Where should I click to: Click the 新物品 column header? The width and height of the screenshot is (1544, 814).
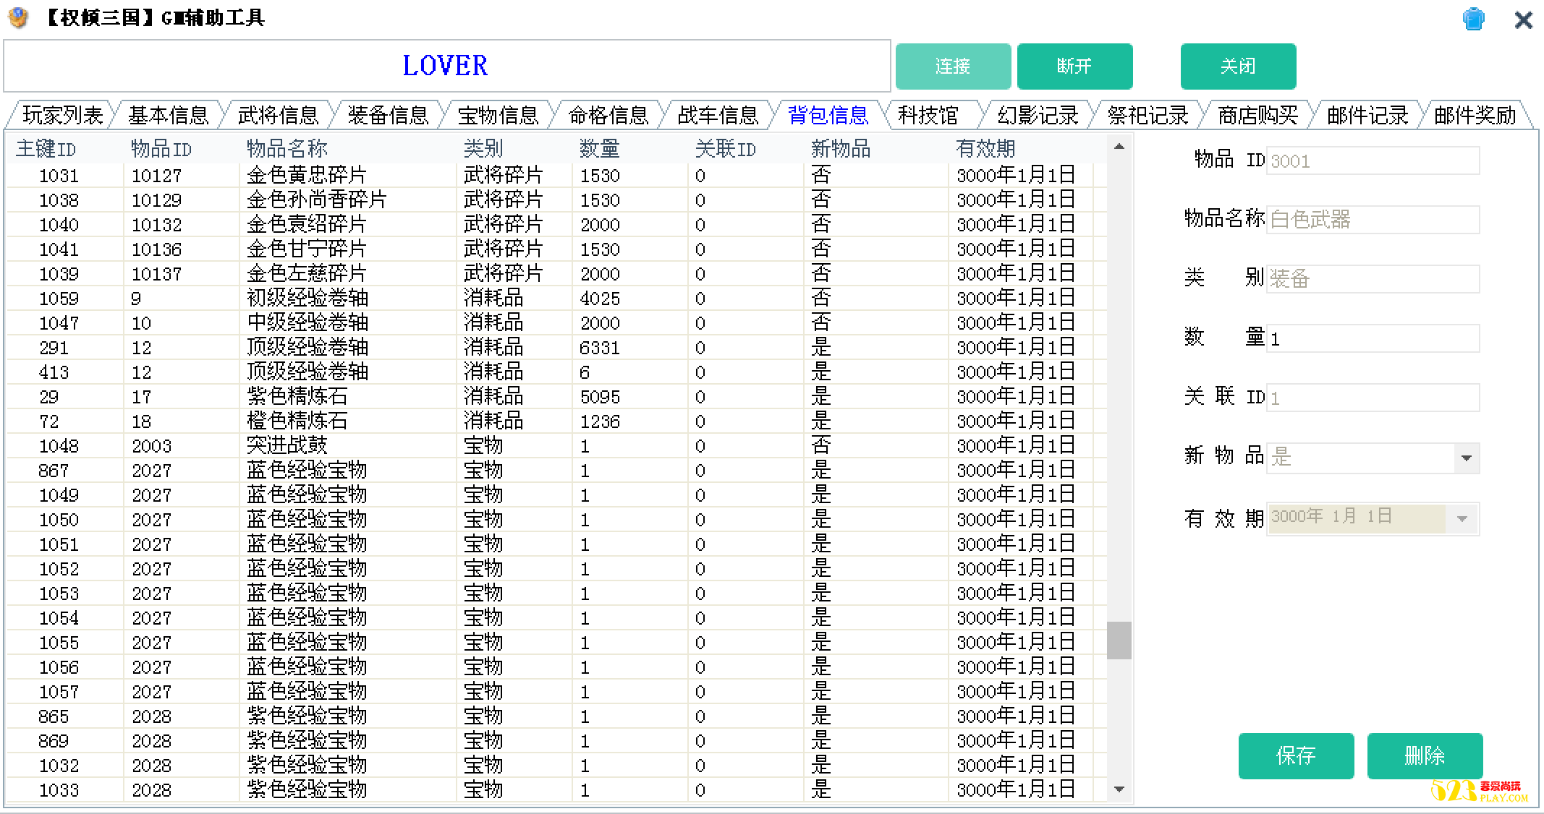point(875,149)
